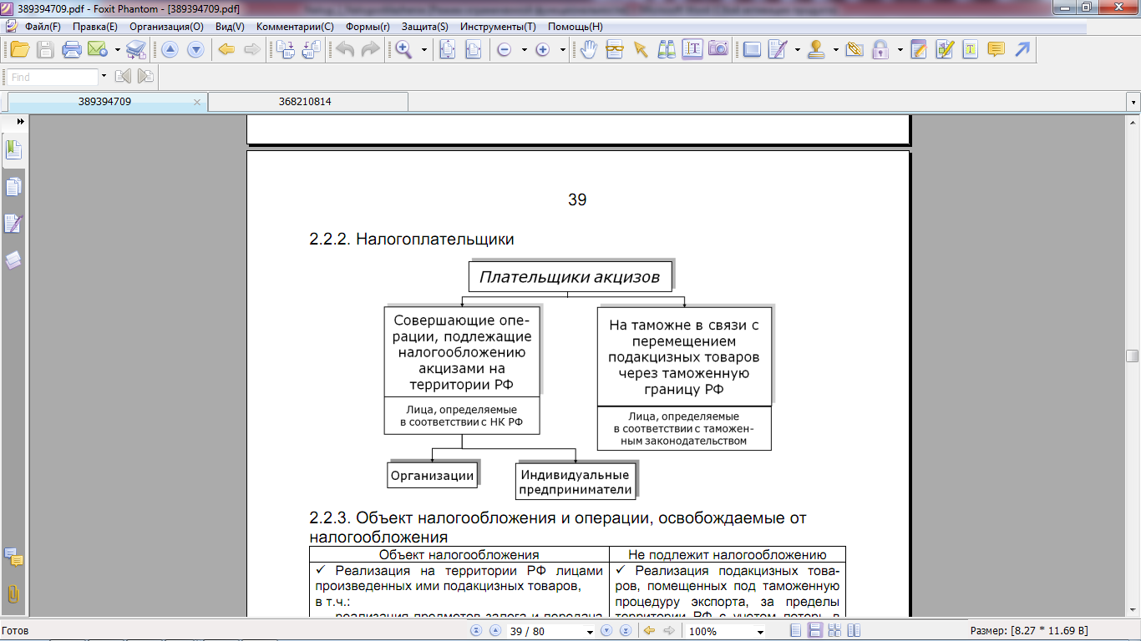Activate the Select Text tool
This screenshot has width=1141, height=641.
click(692, 49)
